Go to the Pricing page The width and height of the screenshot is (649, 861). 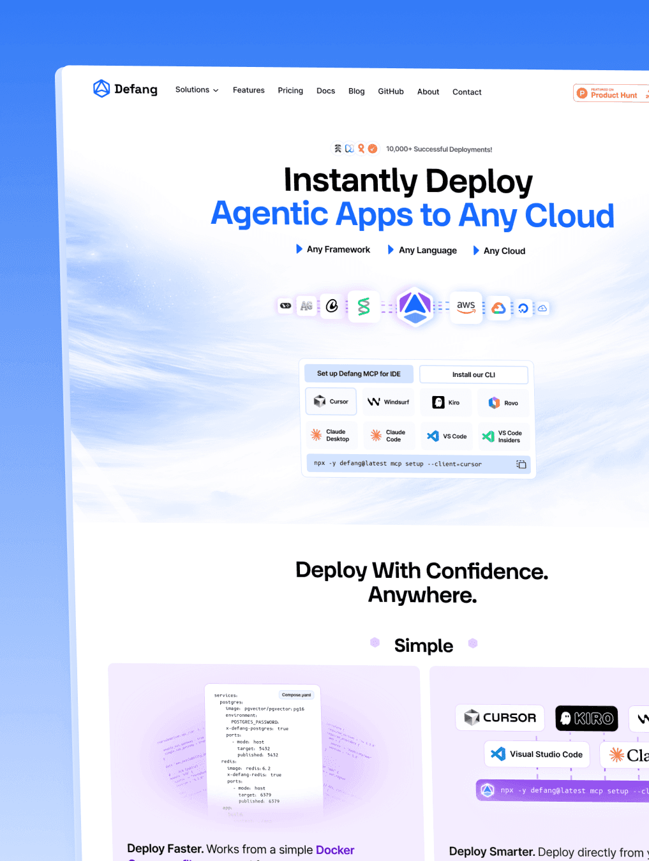pyautogui.click(x=290, y=91)
